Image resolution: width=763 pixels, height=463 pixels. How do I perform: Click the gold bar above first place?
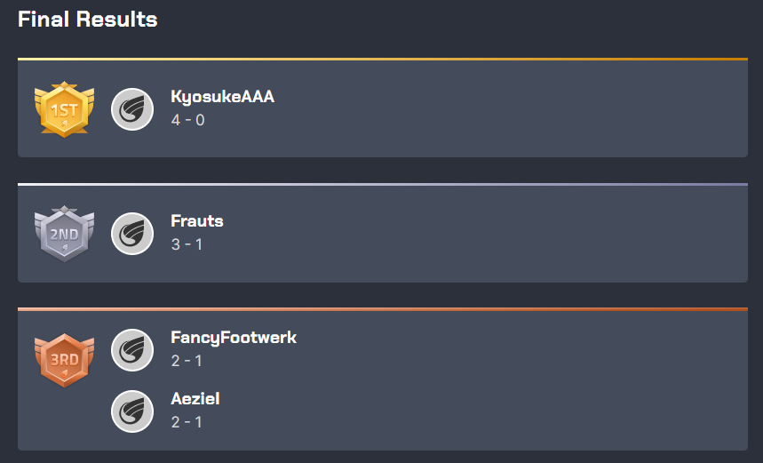pyautogui.click(x=383, y=59)
